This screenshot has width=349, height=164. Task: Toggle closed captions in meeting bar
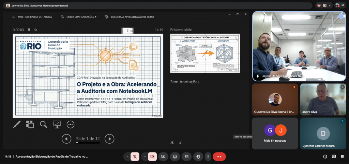(x=186, y=157)
